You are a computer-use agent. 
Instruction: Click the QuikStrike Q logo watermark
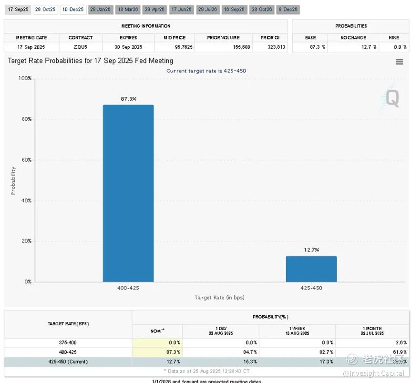click(390, 98)
